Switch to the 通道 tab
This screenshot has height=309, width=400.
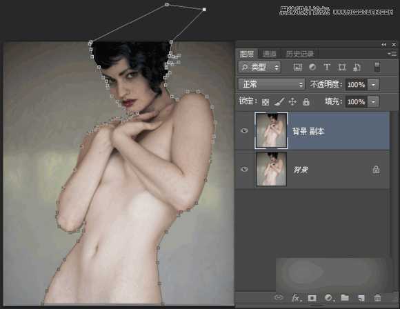coord(269,54)
